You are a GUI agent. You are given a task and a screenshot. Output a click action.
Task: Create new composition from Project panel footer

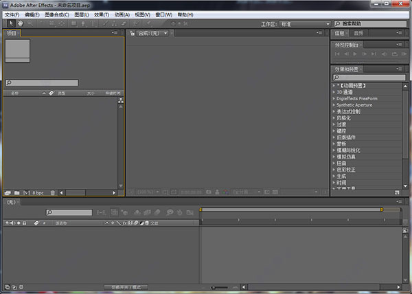click(27, 193)
